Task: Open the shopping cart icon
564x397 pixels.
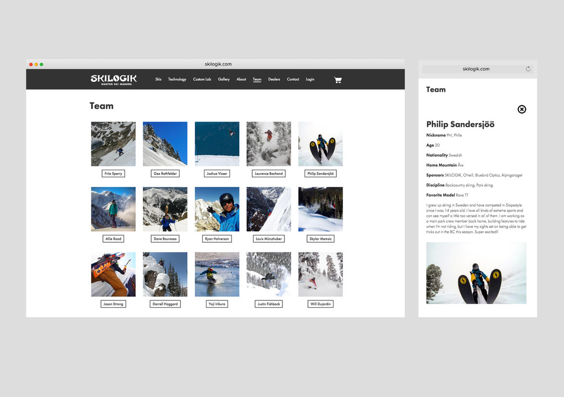Action: pos(338,80)
